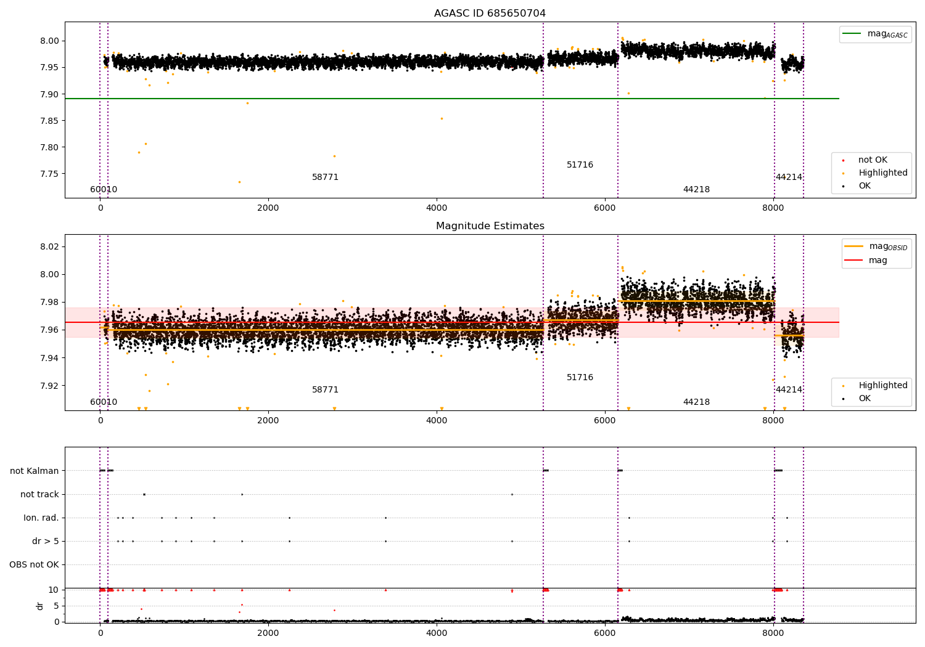Click observation label 58771 in the middle plot
This screenshot has height=647, width=925.
tap(325, 390)
